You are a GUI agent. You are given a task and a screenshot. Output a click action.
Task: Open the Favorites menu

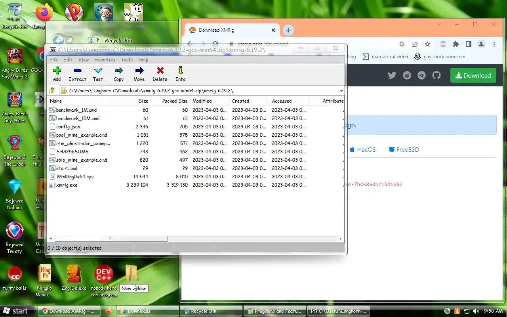tap(105, 60)
